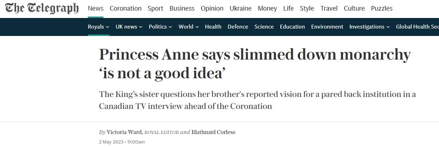Open the Sport section
Screen dimensions: 439x147
click(155, 8)
